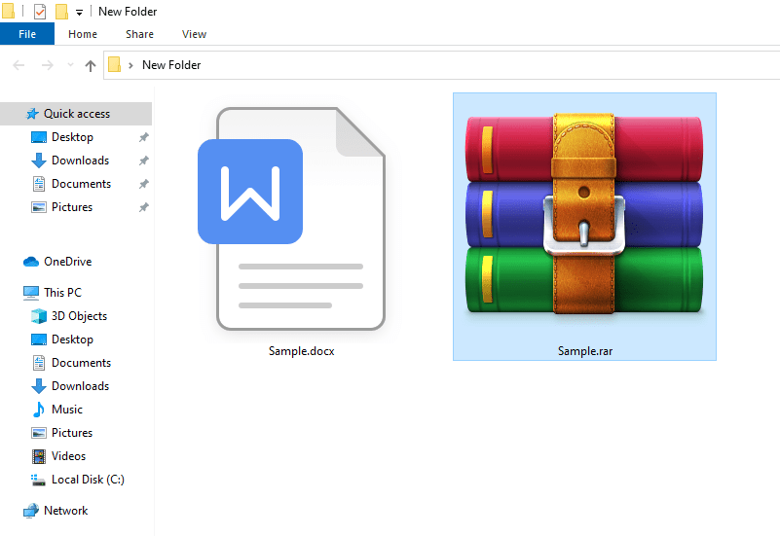Click the New folder quick access icon

pos(61,11)
